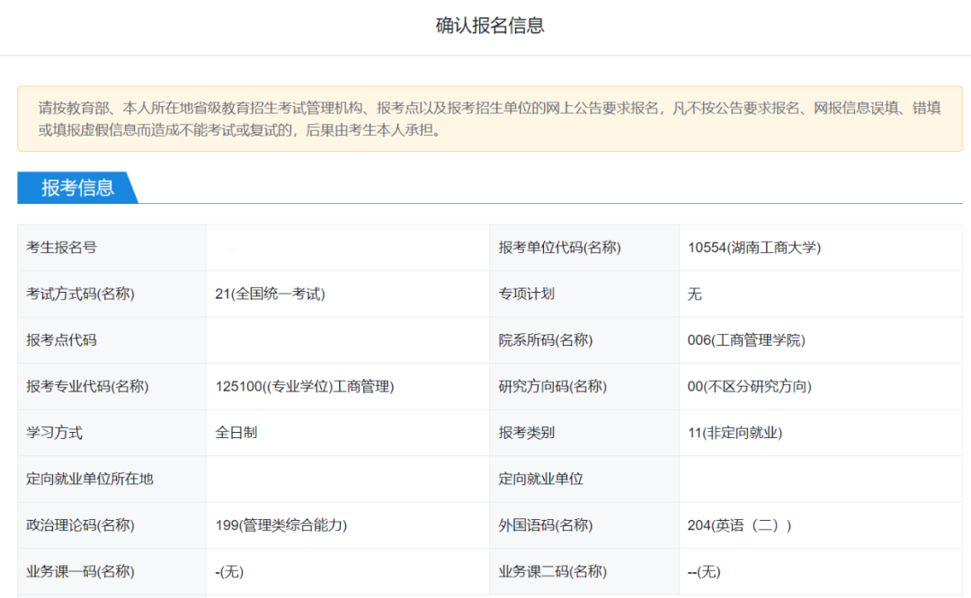
Task: Click the yellow registration warning notice
Action: point(489,119)
